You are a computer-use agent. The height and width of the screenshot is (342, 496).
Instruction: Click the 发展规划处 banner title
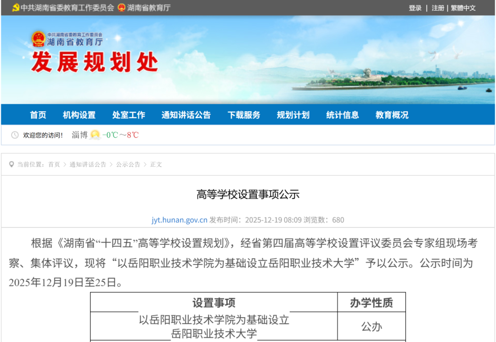95,63
